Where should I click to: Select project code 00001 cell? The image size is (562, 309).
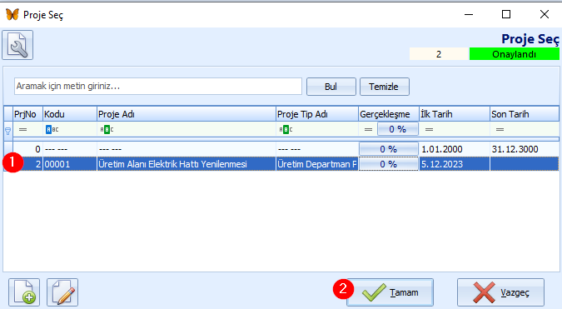[70, 164]
